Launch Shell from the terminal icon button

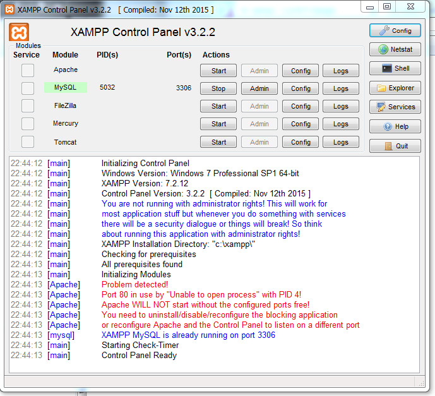click(x=395, y=68)
